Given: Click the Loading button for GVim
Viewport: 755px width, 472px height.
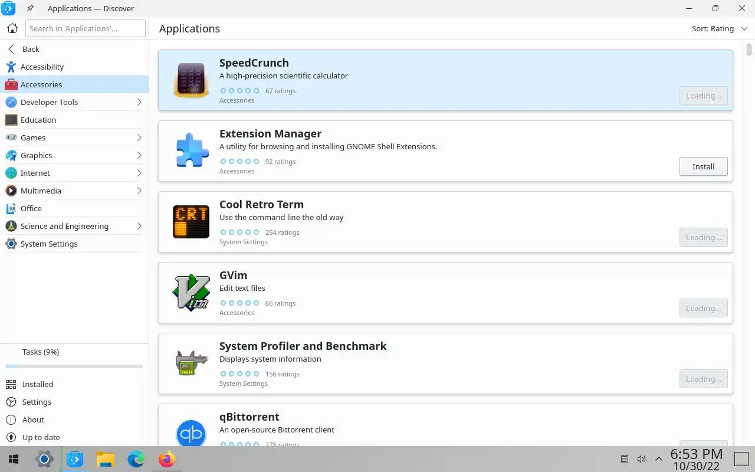Looking at the screenshot, I should (x=703, y=308).
